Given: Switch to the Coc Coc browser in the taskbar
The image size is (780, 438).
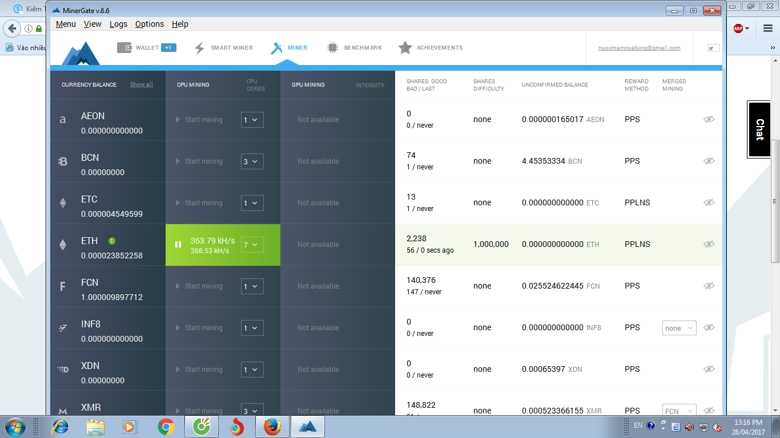Looking at the screenshot, I should [202, 427].
